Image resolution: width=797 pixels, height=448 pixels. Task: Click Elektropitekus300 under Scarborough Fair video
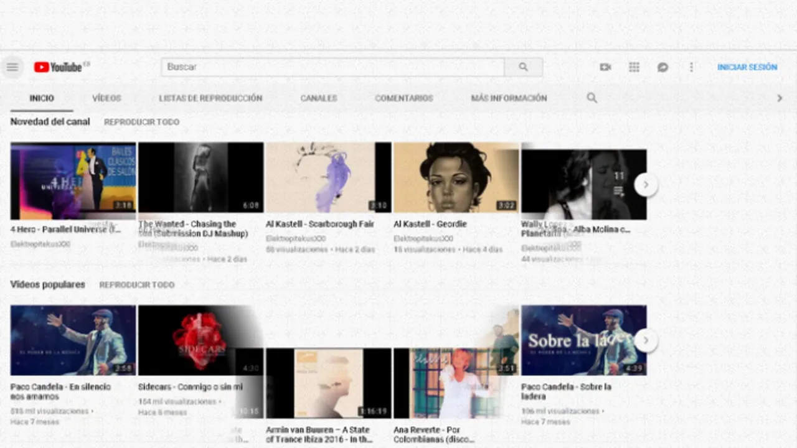[x=296, y=239]
